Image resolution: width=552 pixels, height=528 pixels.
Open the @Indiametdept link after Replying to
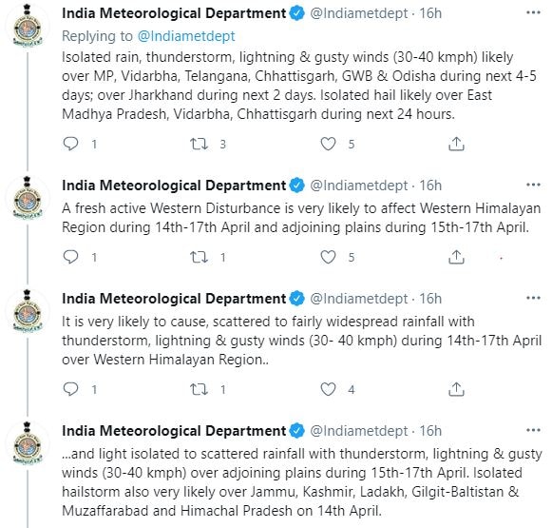tap(186, 36)
